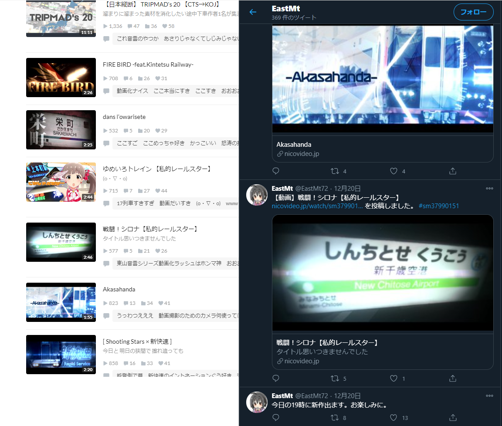Reply to the 戦闘！シロナ tweet
The width and height of the screenshot is (502, 426).
click(x=276, y=379)
